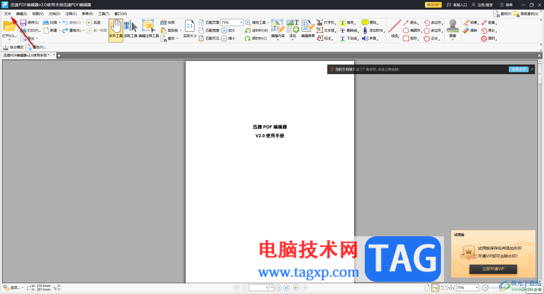544x294 pixels.
Task: Open the Edit Content tool (编辑内容)
Action: click(x=278, y=29)
